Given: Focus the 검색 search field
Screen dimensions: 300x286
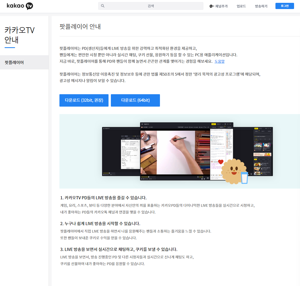Looking at the screenshot, I should tap(151, 6).
